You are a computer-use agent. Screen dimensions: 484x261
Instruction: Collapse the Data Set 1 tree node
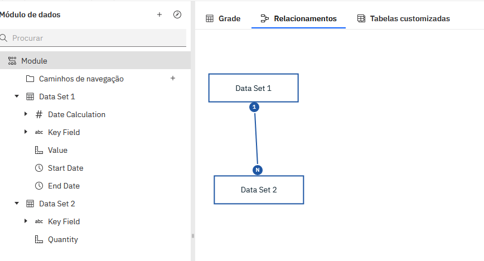(17, 96)
